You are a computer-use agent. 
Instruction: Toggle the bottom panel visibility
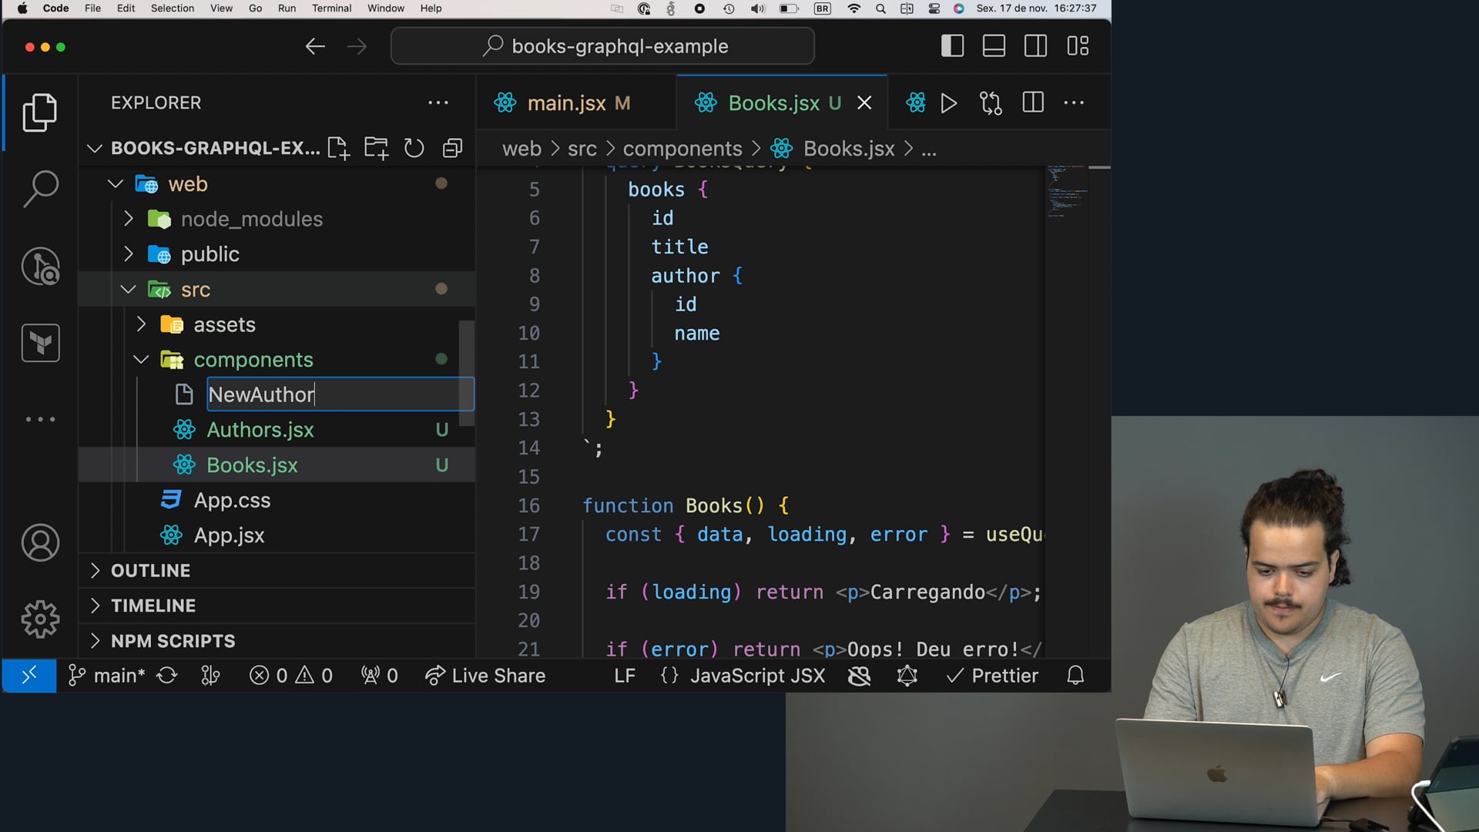(x=994, y=46)
